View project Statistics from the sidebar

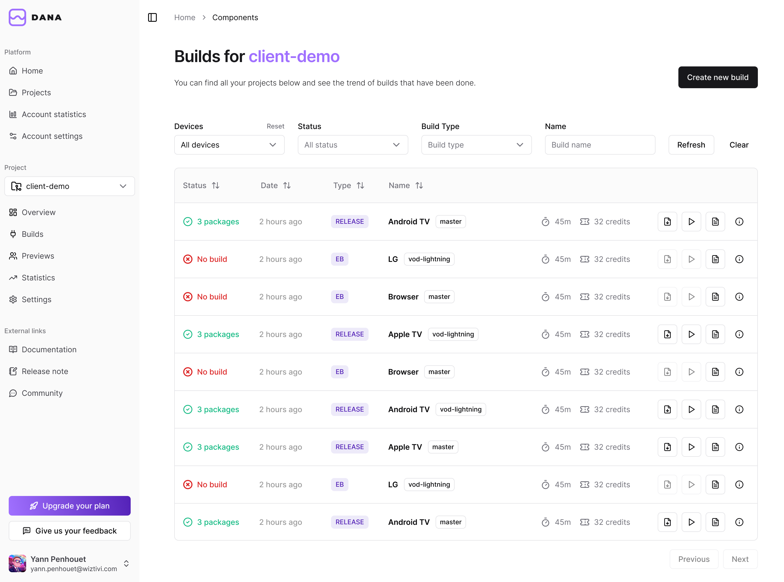click(38, 278)
